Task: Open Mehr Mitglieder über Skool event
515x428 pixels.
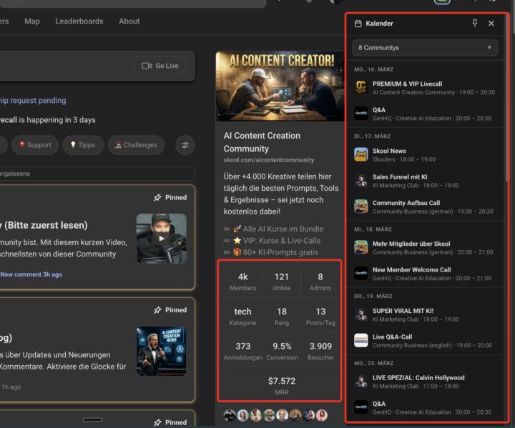Action: tap(425, 247)
